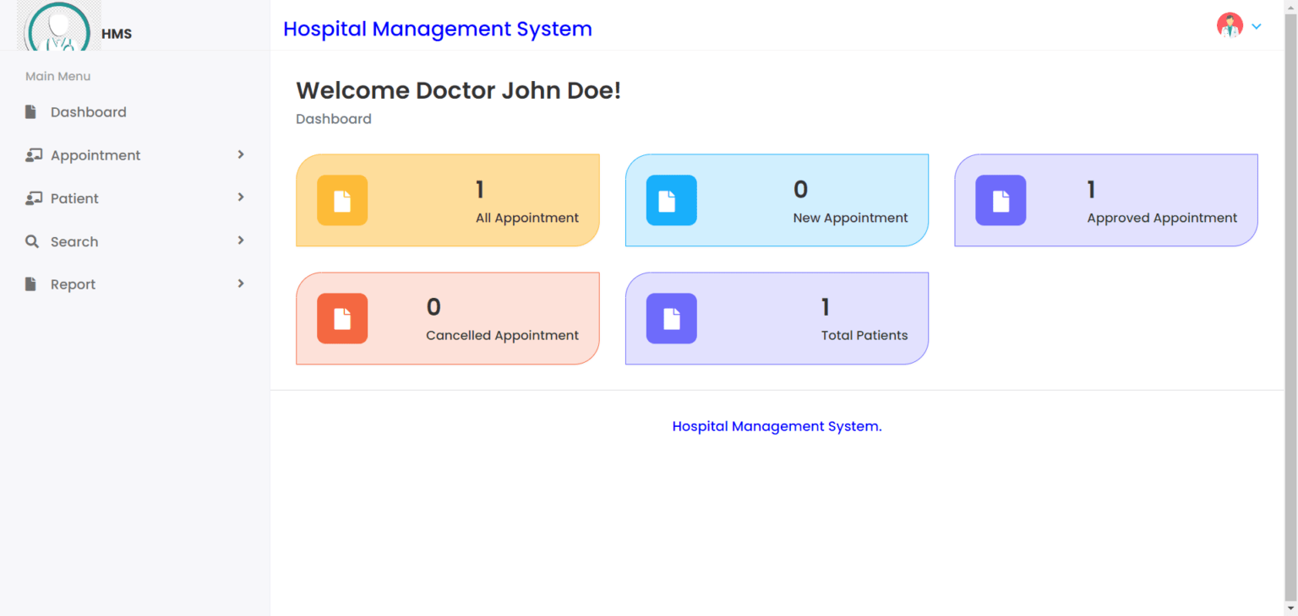Click the Patient icon in the sidebar

[x=34, y=197]
